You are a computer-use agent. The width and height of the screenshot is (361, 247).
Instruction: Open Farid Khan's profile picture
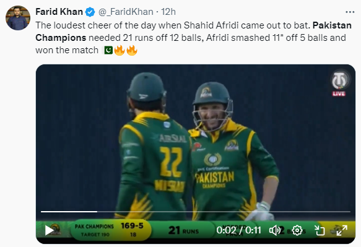pyautogui.click(x=18, y=18)
